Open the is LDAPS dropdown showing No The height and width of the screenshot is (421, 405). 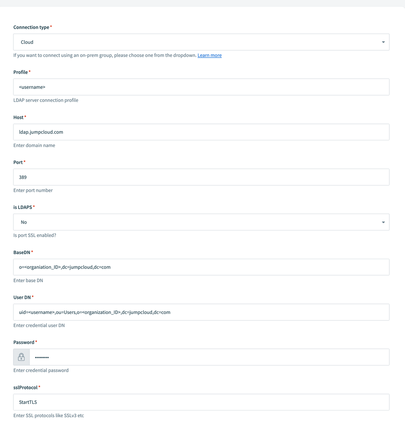[x=201, y=222]
